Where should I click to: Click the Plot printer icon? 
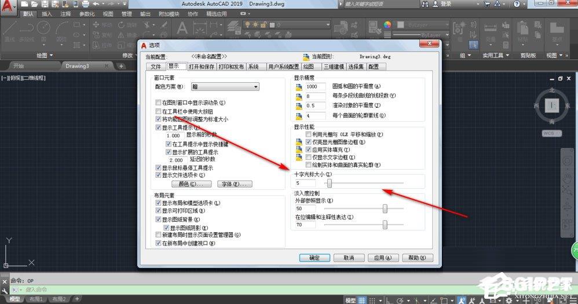[x=86, y=4]
